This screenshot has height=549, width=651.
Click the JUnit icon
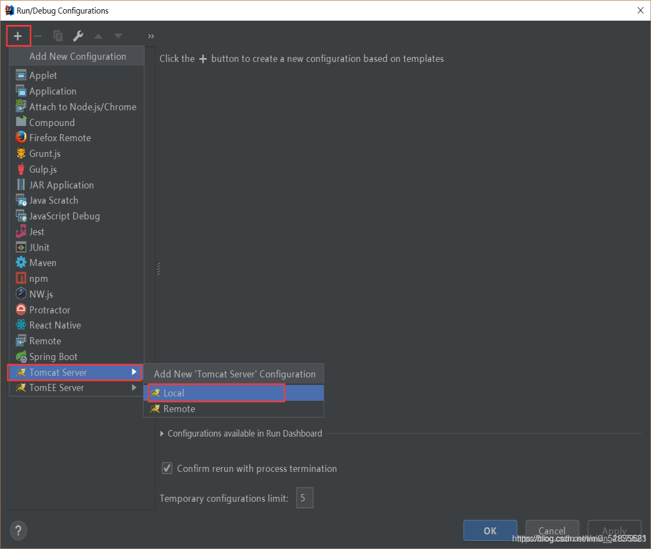21,247
